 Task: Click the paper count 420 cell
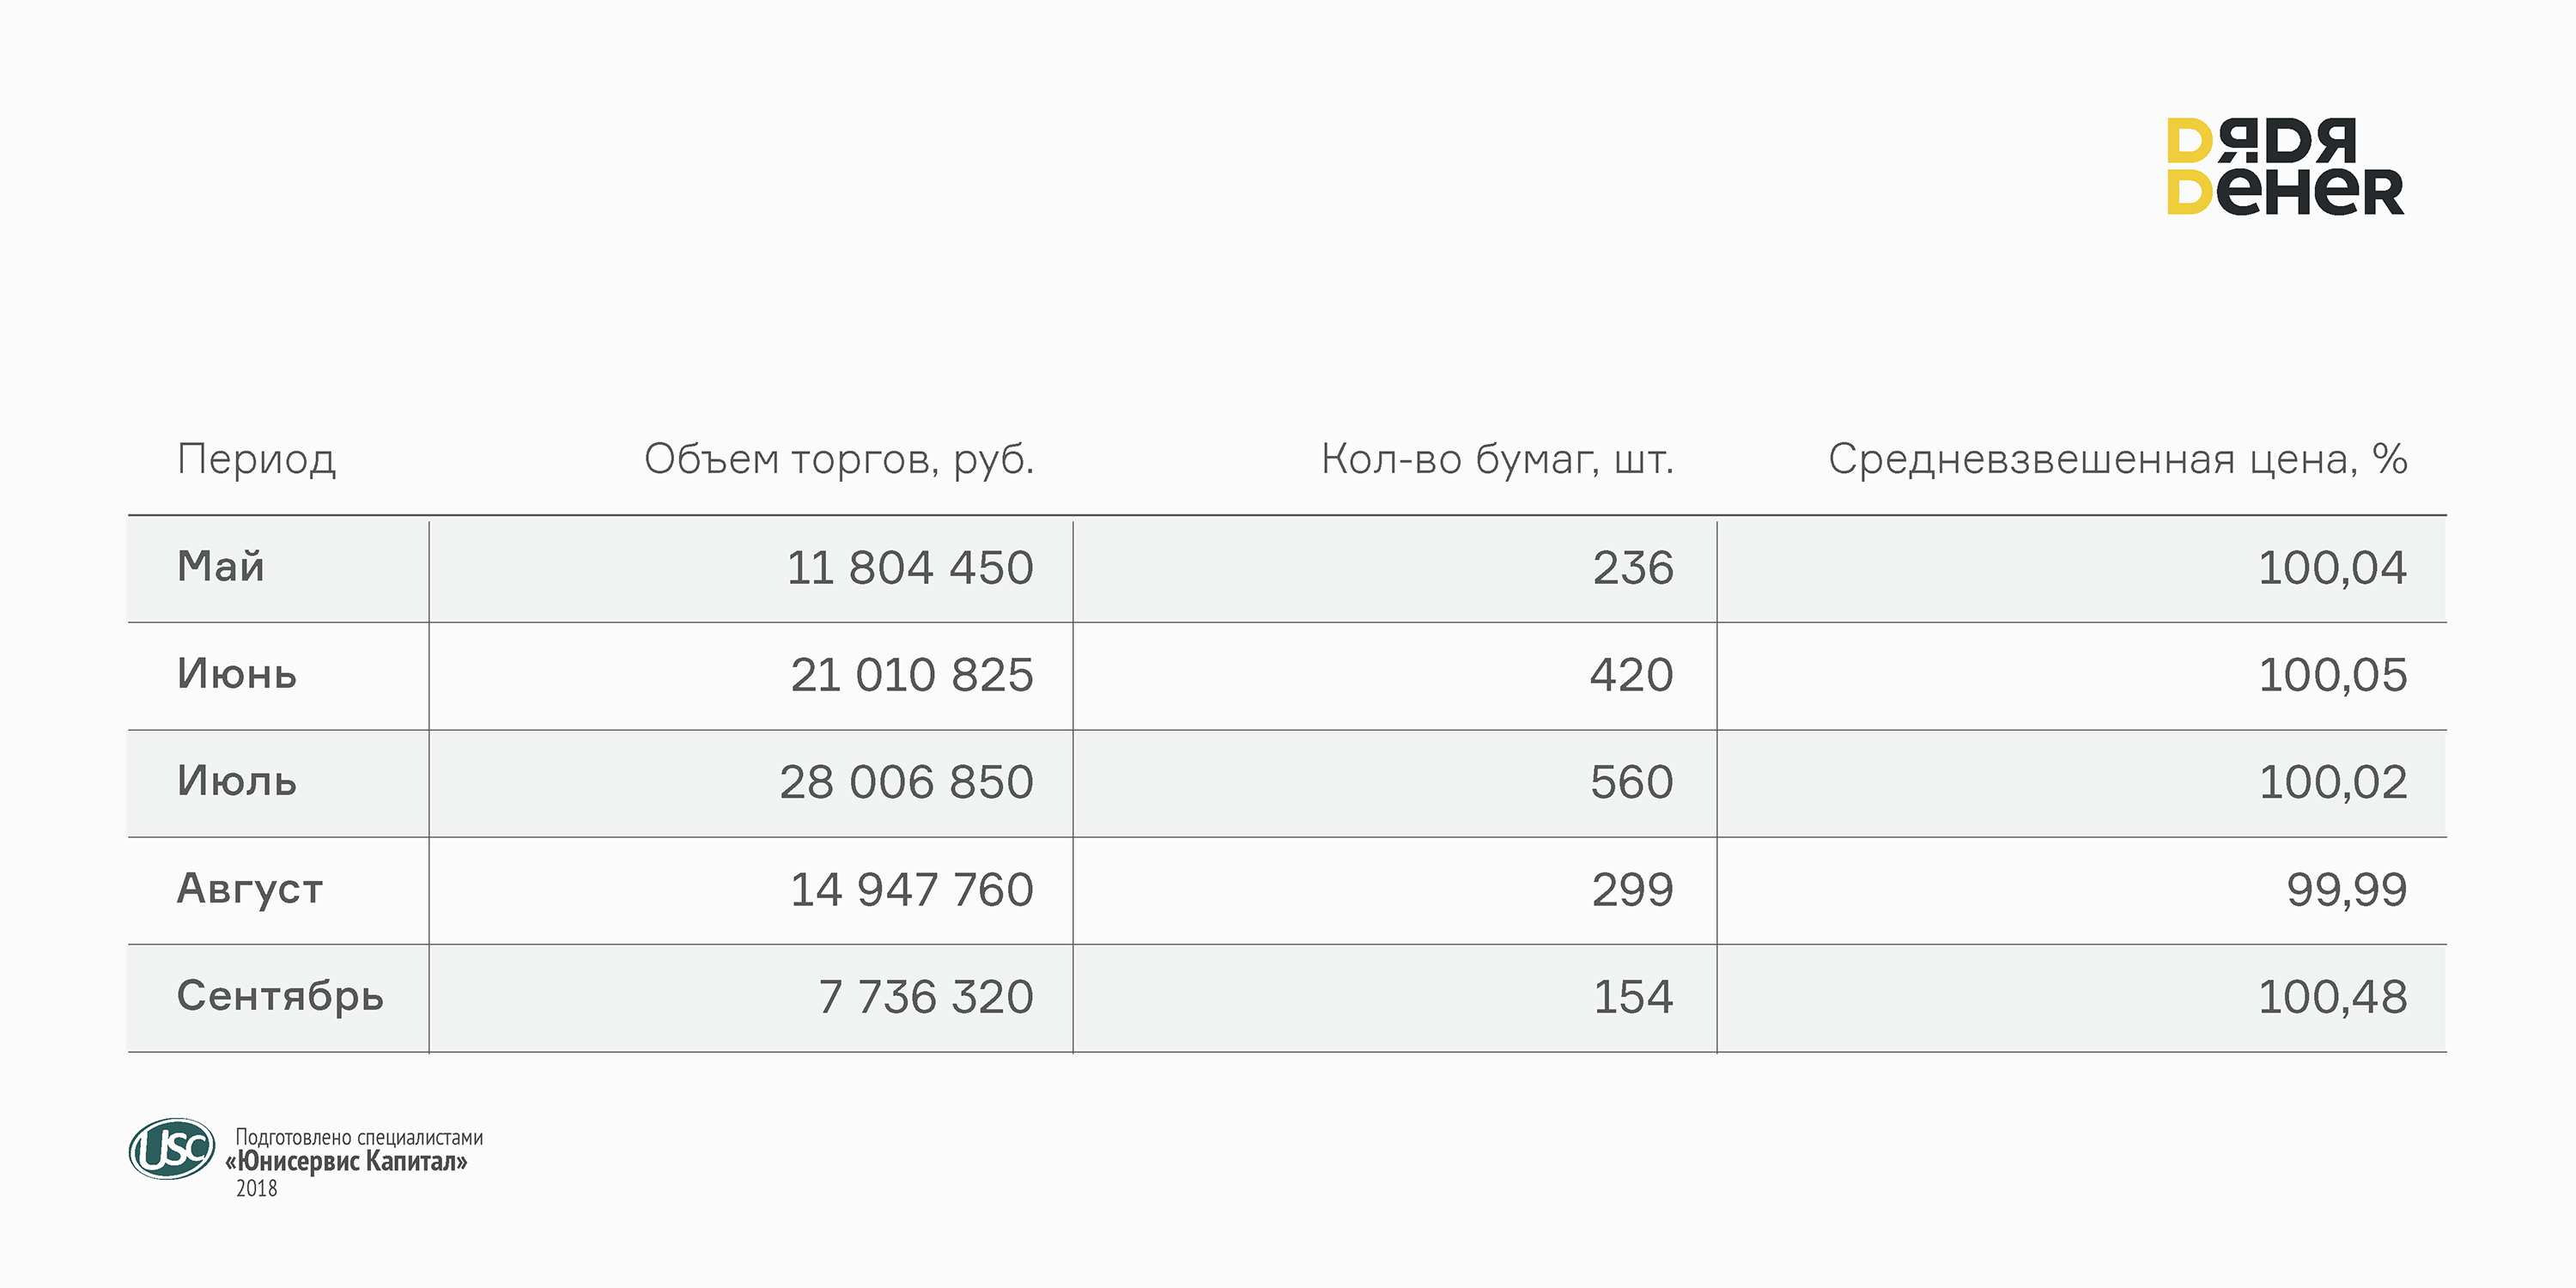(1631, 675)
